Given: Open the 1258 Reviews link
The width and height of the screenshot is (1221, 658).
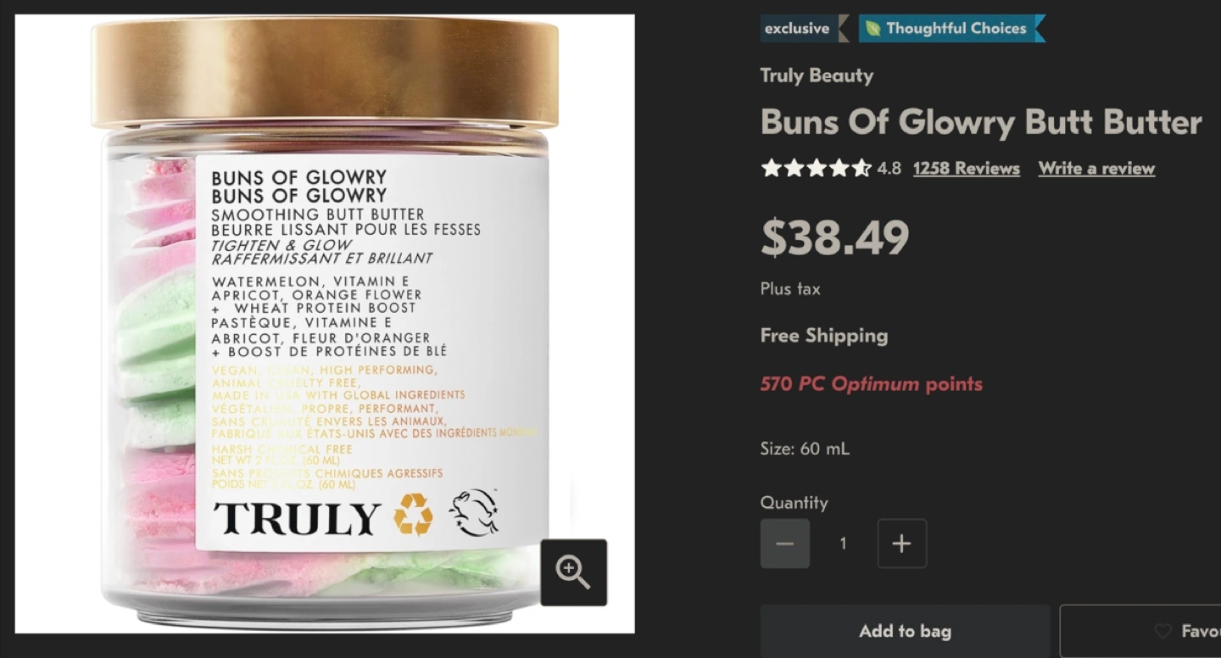Looking at the screenshot, I should pos(967,168).
